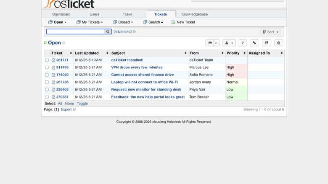Click the None selection link
Viewport: 328px width, 184px height.
coord(69,104)
